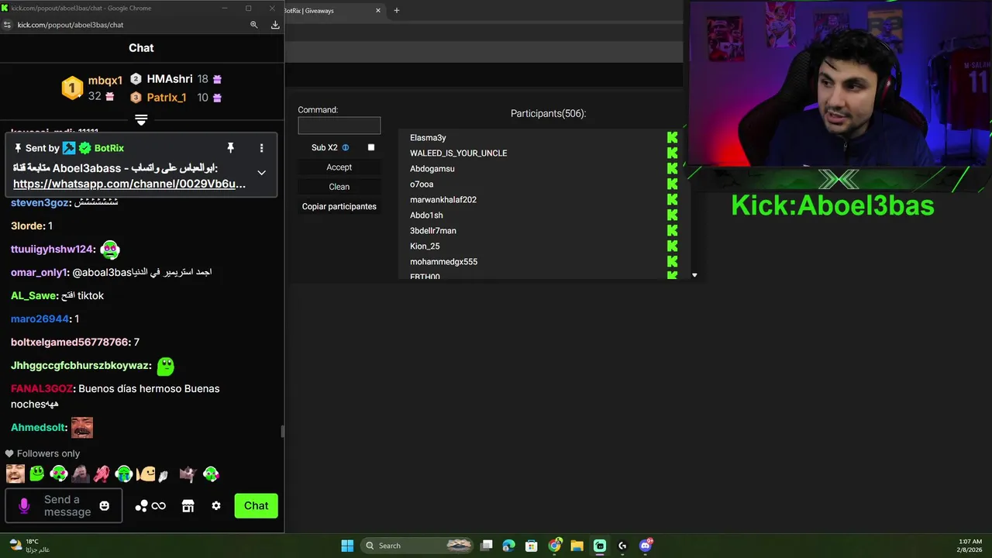Click the chat scrollbar thumb
The height and width of the screenshot is (558, 992).
pos(282,432)
